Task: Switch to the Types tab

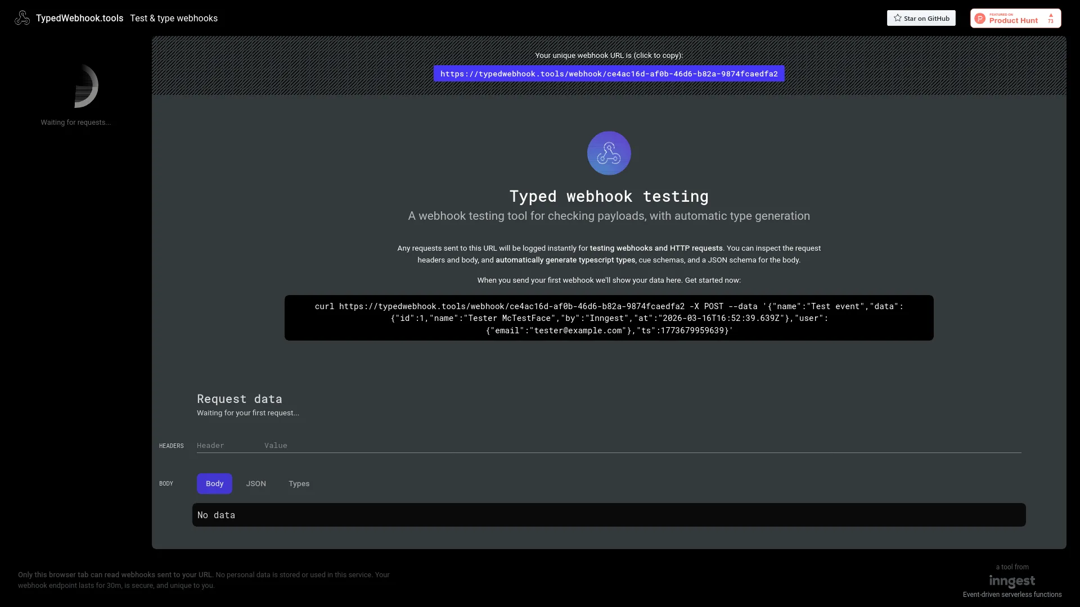Action: click(299, 483)
